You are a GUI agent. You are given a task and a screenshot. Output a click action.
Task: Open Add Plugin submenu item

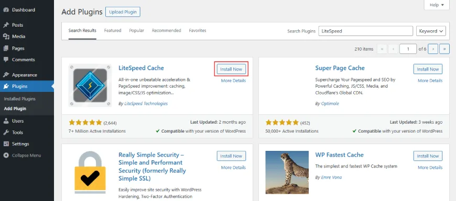pos(15,109)
